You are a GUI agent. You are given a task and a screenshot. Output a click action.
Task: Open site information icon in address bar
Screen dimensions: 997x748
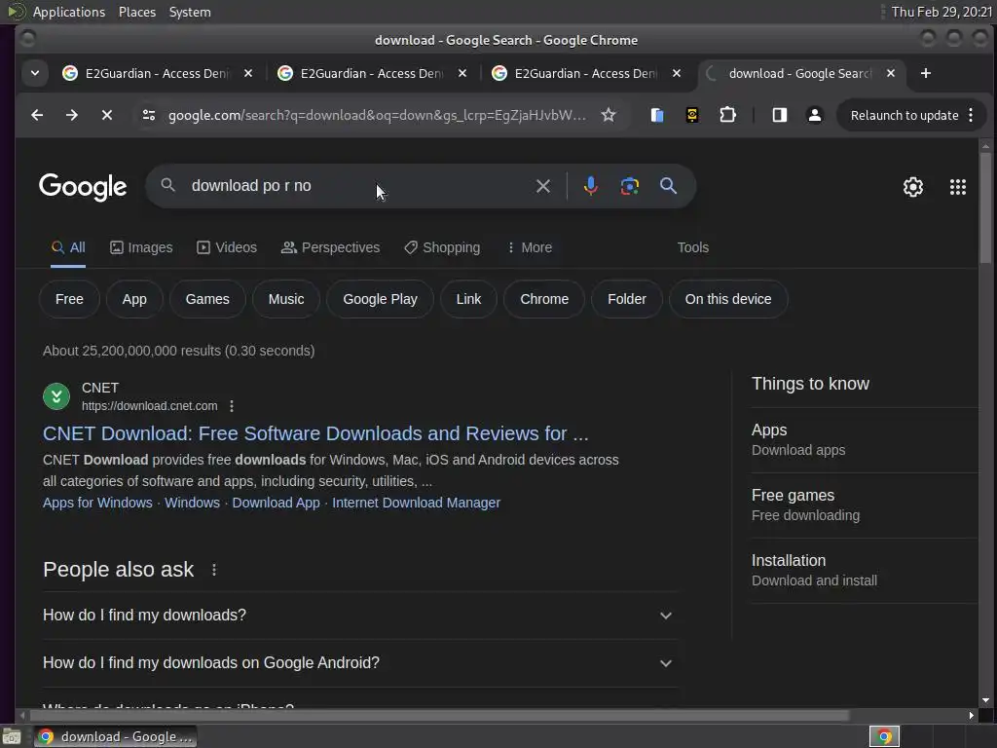149,115
